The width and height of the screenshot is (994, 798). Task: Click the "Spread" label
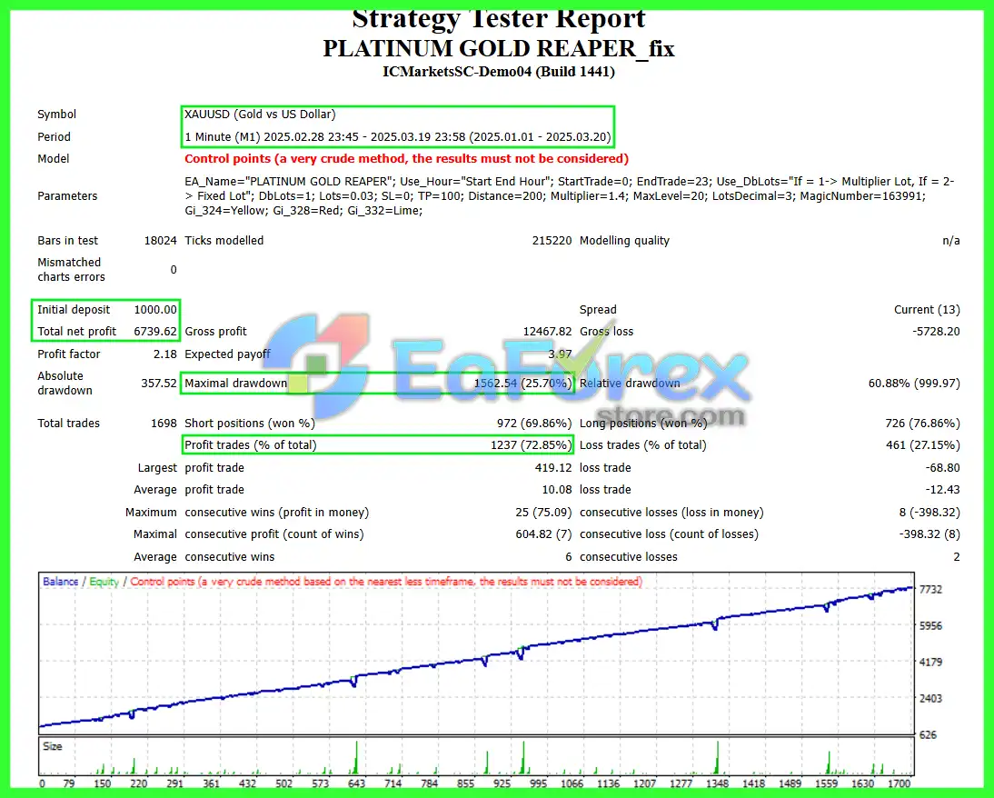[598, 310]
